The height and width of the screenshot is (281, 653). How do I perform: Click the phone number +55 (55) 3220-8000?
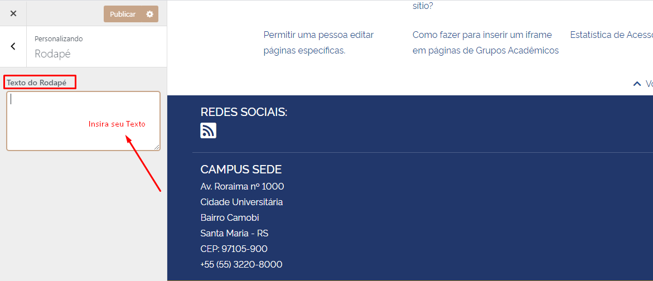coord(241,264)
